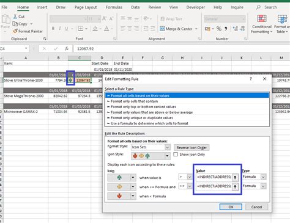The height and width of the screenshot is (223, 290).
Task: Click the Middle Align icon
Action: tap(130, 19)
